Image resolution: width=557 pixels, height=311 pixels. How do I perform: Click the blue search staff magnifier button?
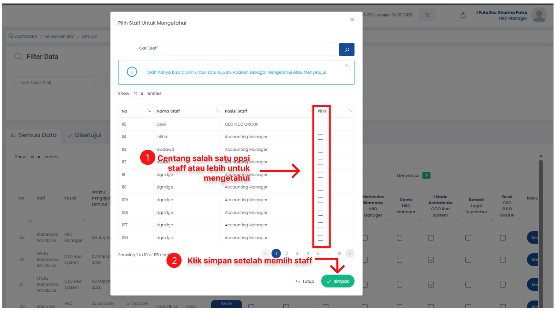point(346,50)
